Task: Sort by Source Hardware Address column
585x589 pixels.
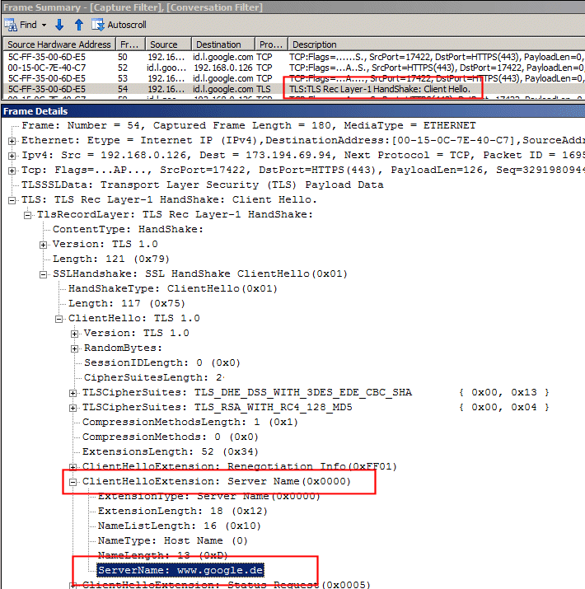Action: [x=59, y=44]
